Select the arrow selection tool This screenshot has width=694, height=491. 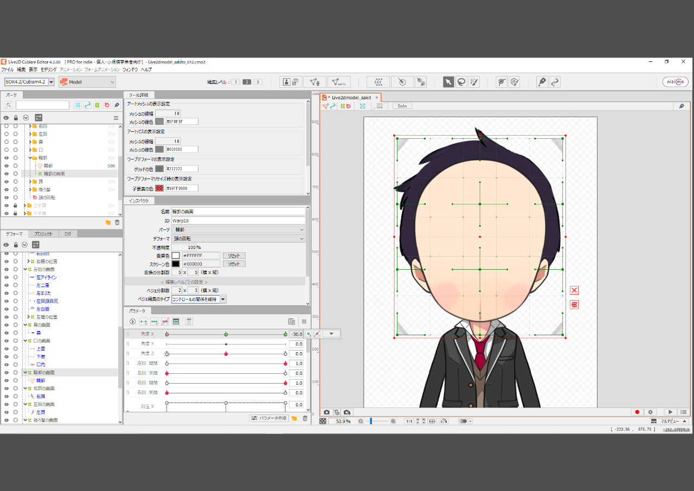tap(448, 82)
